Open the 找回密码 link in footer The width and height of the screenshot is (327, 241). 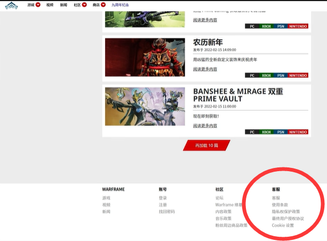coord(166,212)
